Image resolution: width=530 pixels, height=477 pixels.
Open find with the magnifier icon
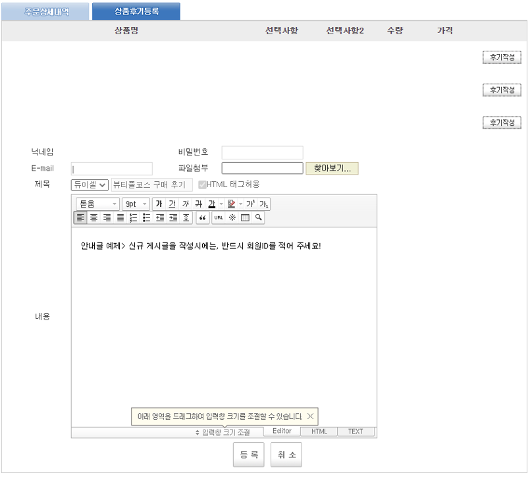pyautogui.click(x=259, y=218)
